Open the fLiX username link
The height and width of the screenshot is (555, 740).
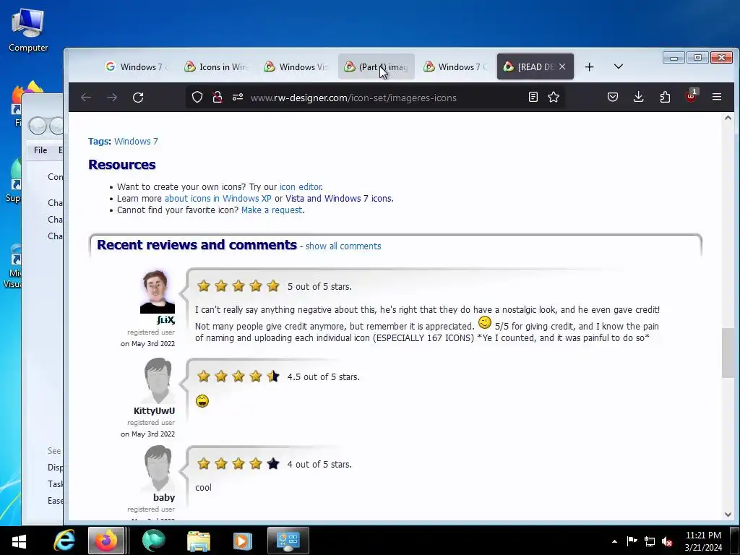(165, 320)
